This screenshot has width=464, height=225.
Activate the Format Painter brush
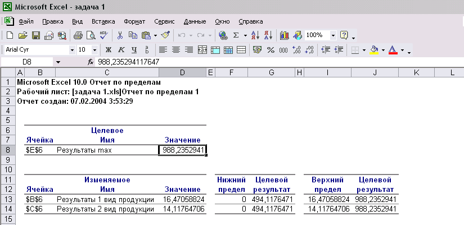coord(165,36)
